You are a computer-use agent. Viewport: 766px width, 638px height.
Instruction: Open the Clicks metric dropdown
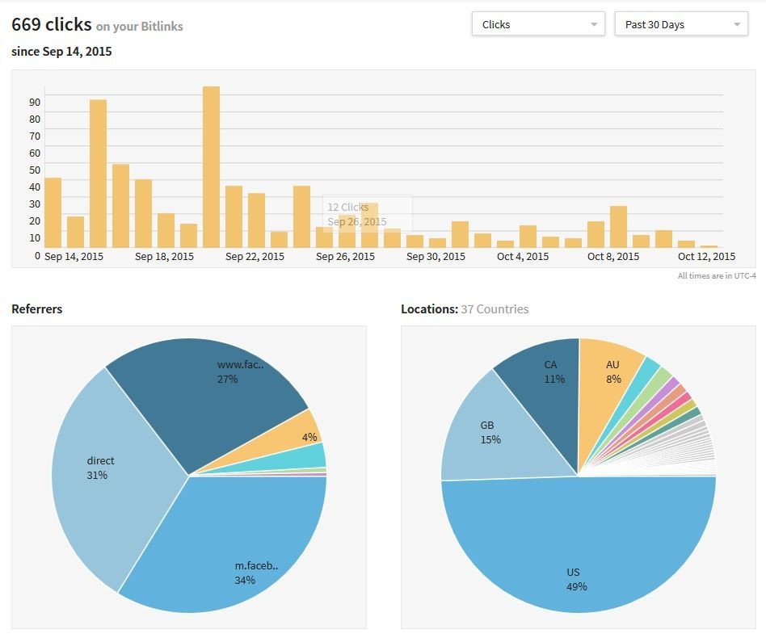537,24
